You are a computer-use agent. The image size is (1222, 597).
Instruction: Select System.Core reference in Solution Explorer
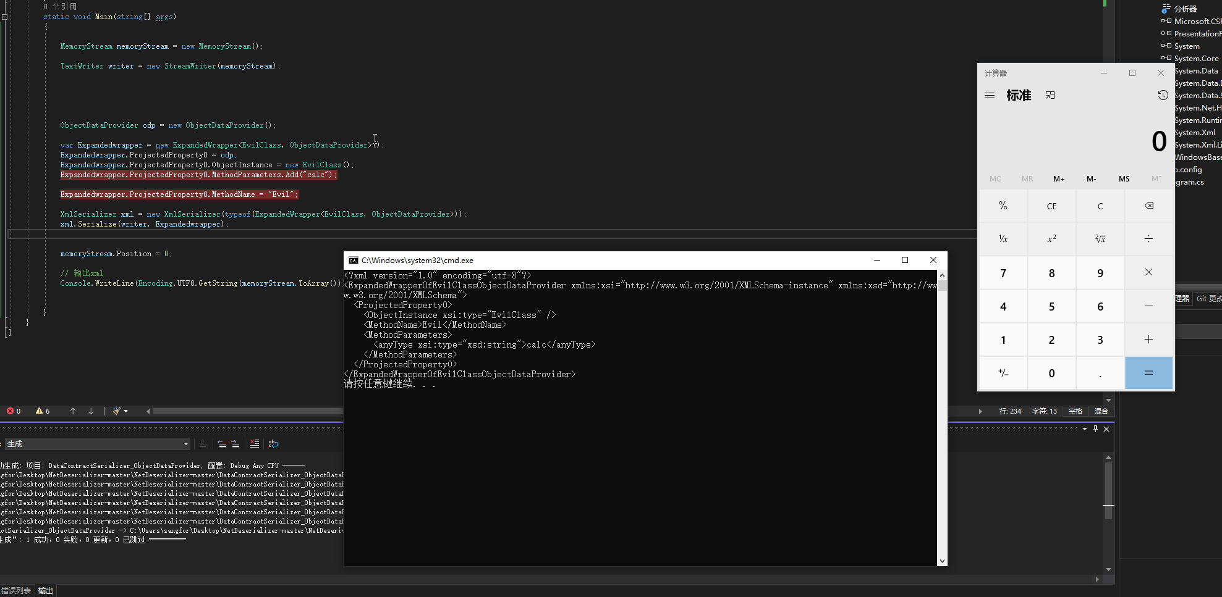[x=1197, y=59]
